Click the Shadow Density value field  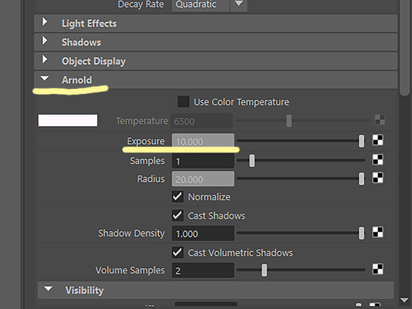pyautogui.click(x=203, y=233)
